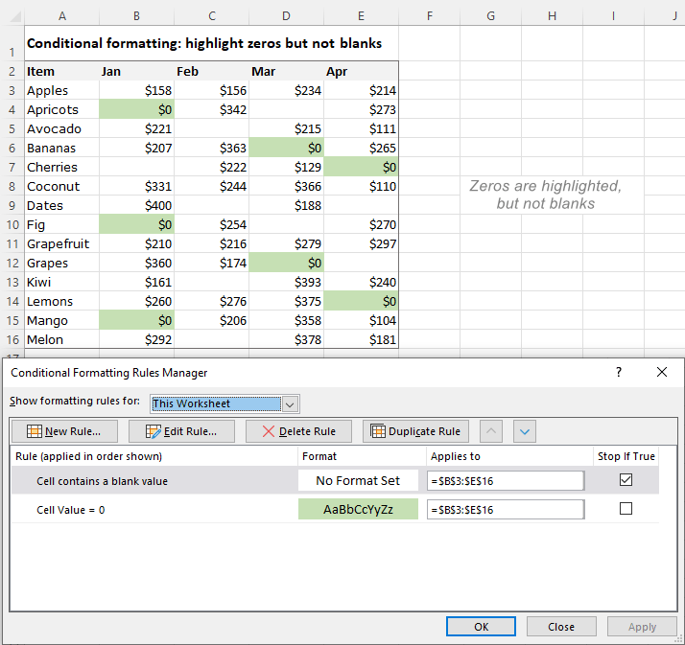
Task: Click the 'Grapefruit' cell
Action: pos(62,244)
